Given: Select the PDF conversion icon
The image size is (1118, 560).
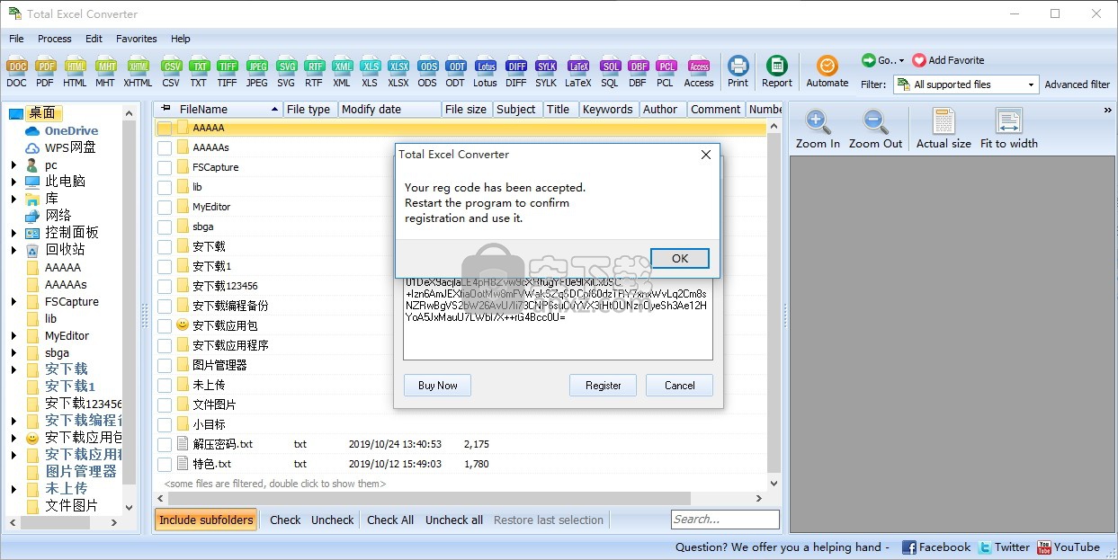Looking at the screenshot, I should coord(45,72).
